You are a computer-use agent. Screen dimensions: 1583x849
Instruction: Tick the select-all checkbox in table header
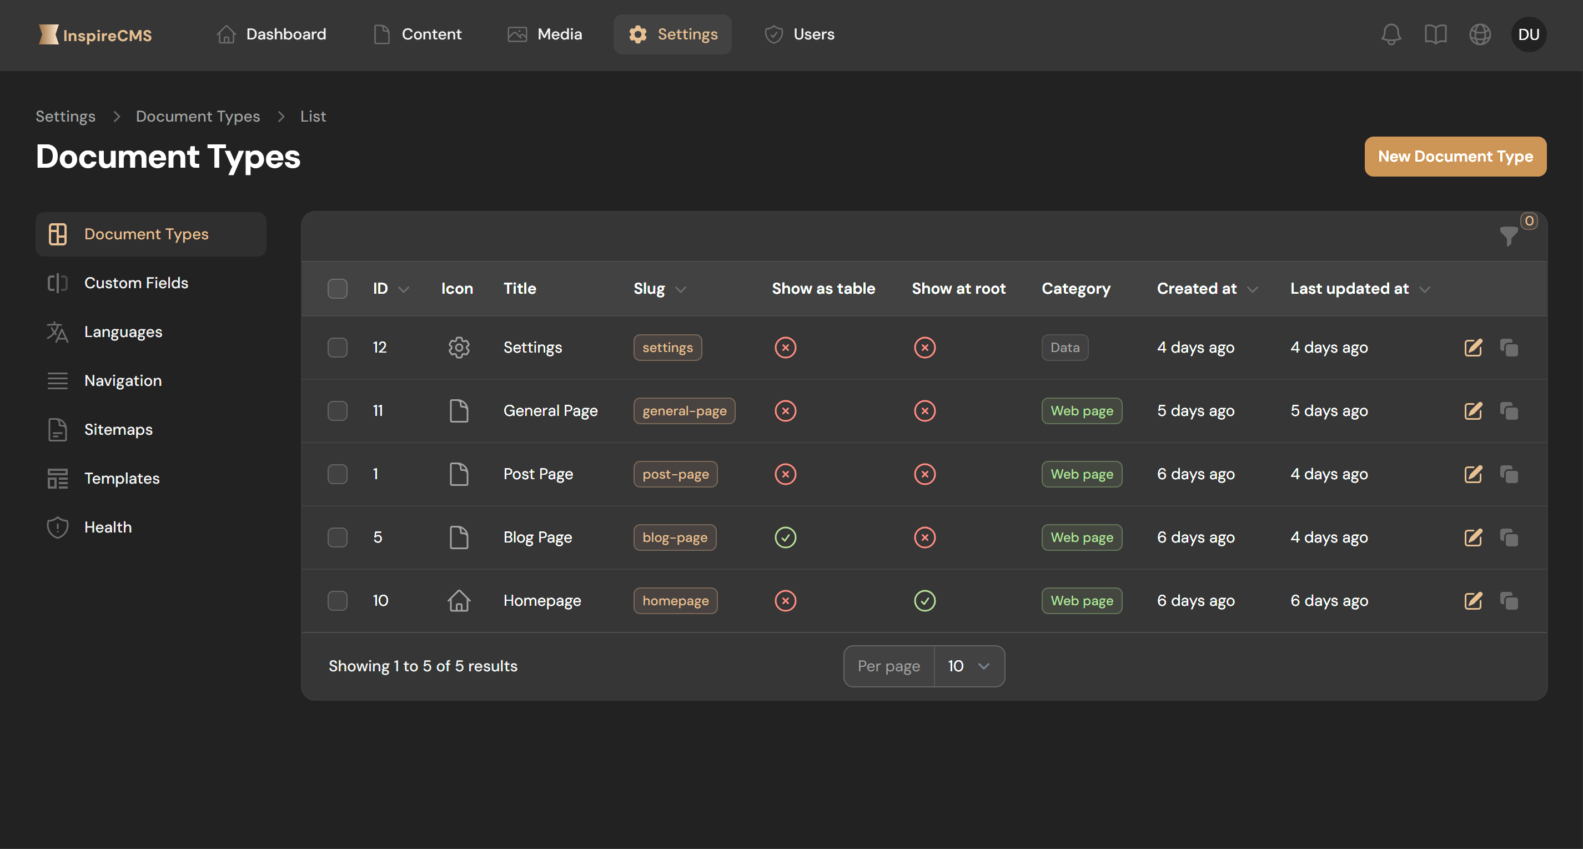(338, 289)
